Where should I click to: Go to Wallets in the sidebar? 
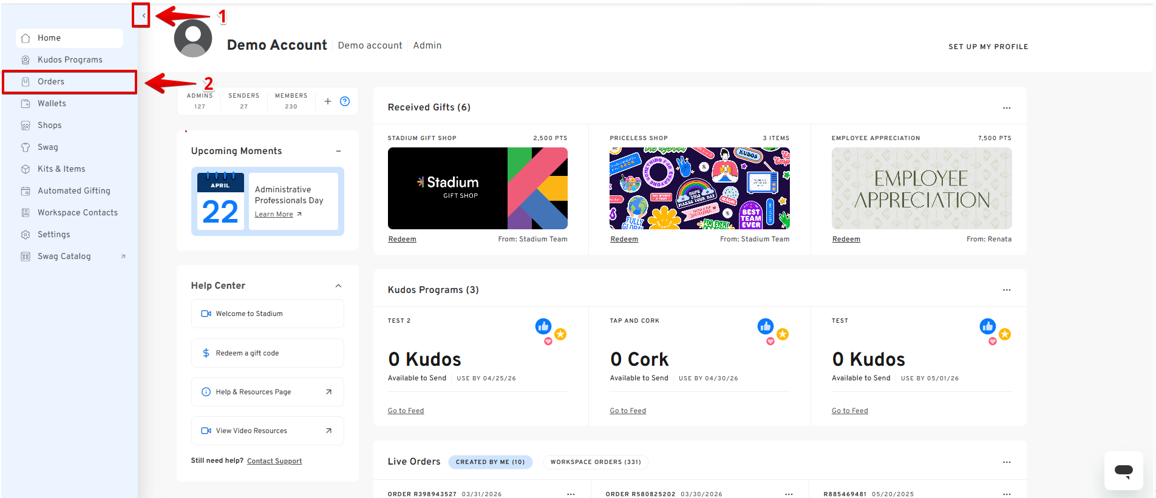pos(52,104)
